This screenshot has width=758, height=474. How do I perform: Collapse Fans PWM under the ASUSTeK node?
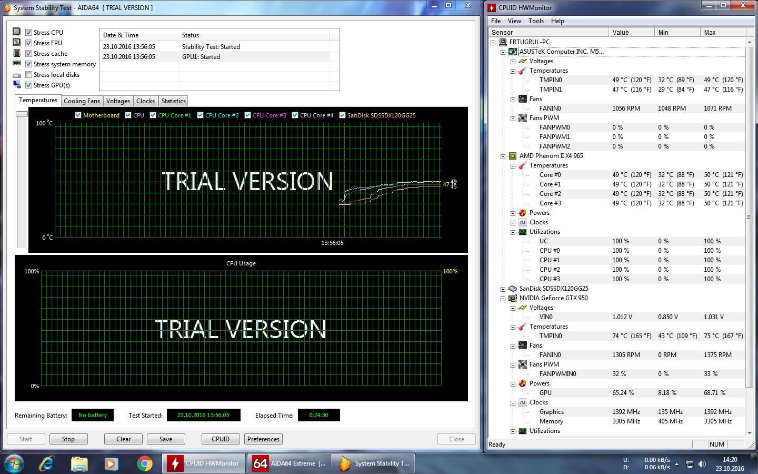point(513,118)
